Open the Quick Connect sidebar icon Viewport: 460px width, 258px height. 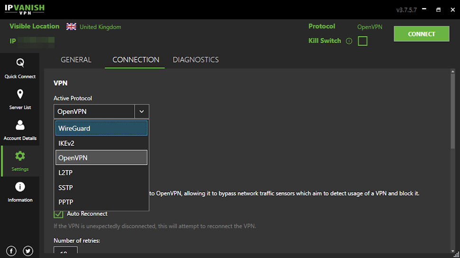tap(20, 62)
